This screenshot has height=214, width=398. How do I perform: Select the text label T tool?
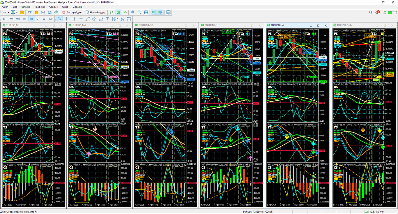click(x=107, y=19)
